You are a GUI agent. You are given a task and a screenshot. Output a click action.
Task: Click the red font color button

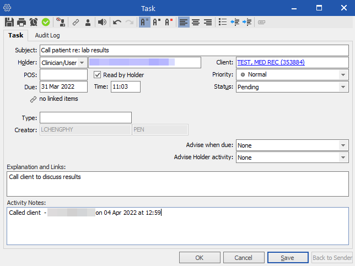pos(170,22)
